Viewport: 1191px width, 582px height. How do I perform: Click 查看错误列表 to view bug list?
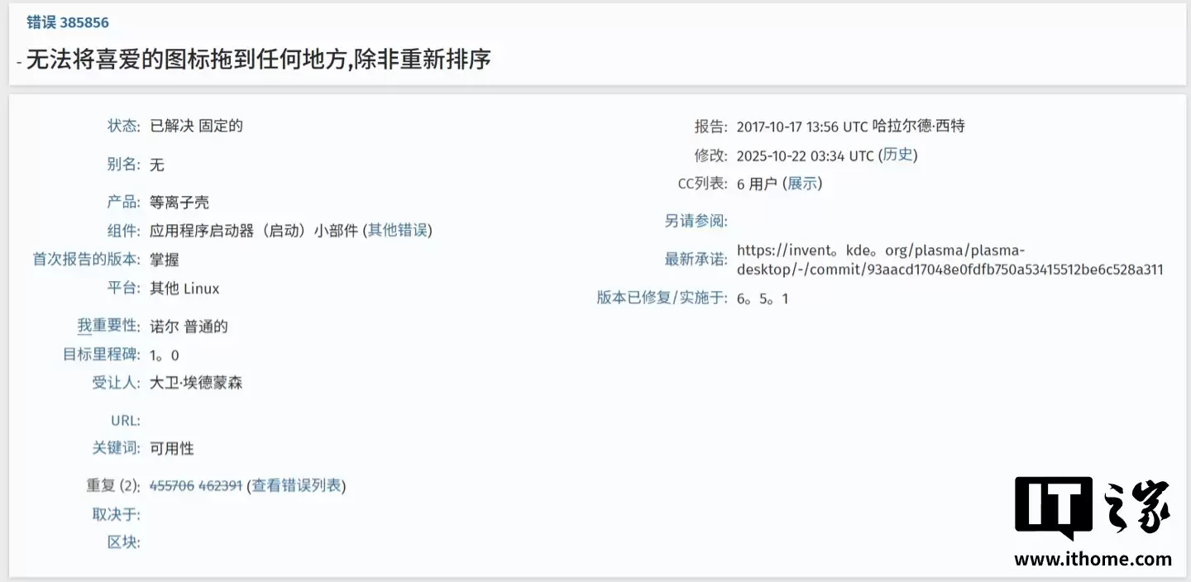click(x=296, y=486)
